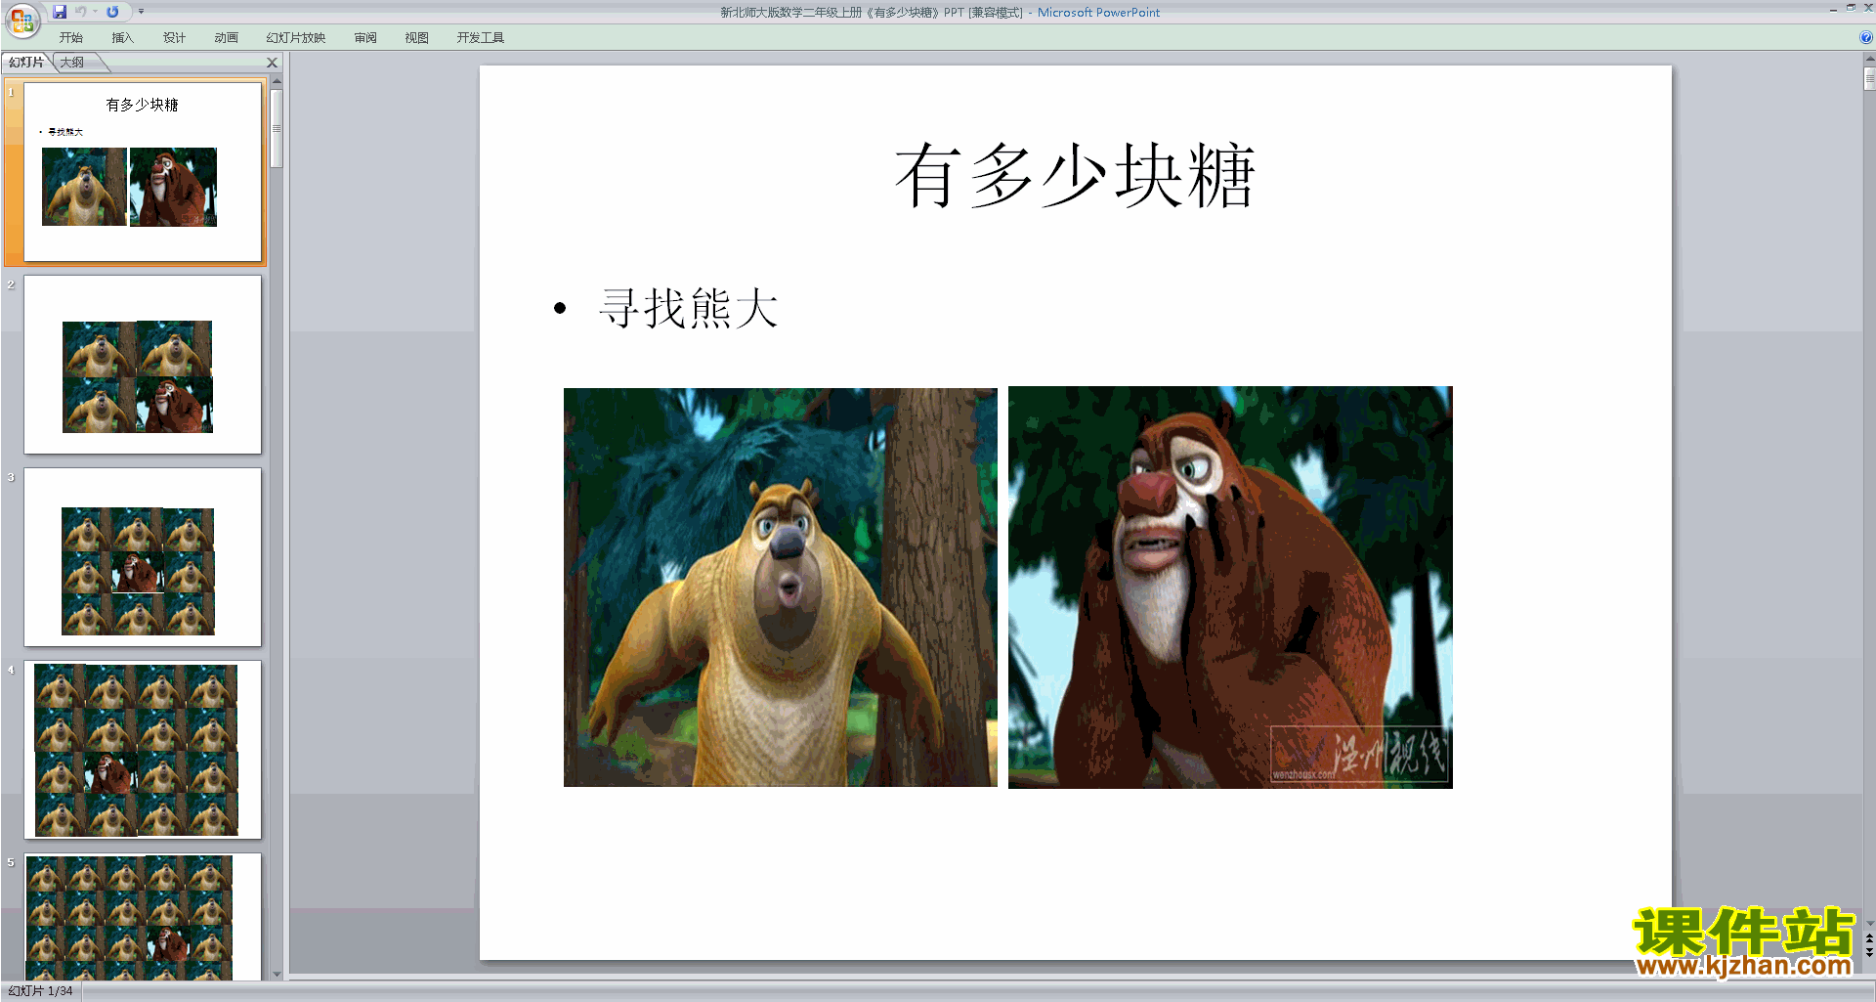Viewport: 1876px width, 1002px height.
Task: Click the bullet text 寻找熊大
Action: point(689,308)
